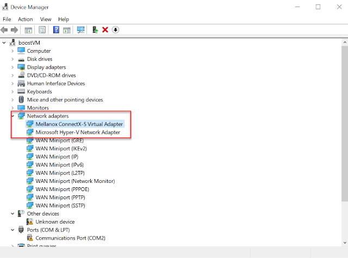Click the Communications Port warning icon

[30, 238]
